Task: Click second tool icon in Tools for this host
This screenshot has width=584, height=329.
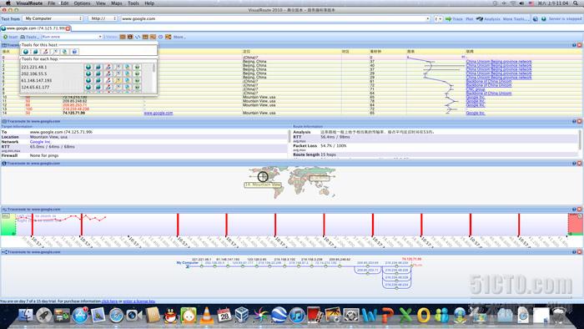Action: coord(35,52)
